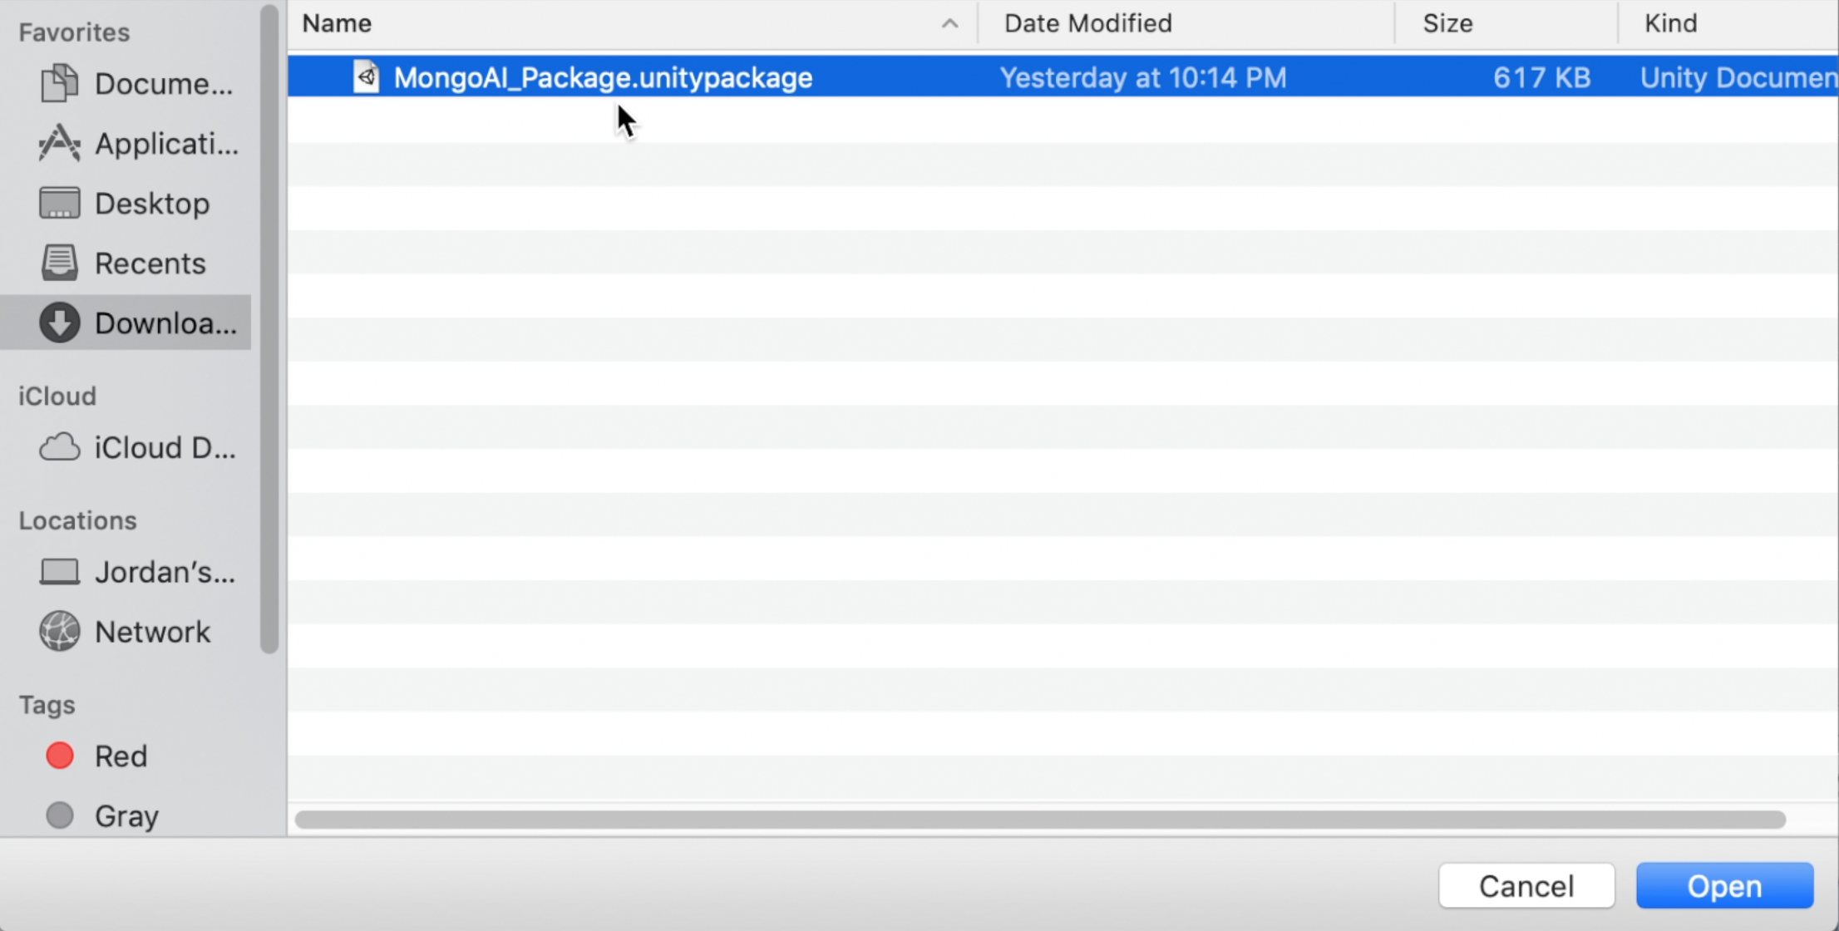Filter by the Red tag dot
Screen dimensions: 1839x931
tap(59, 756)
